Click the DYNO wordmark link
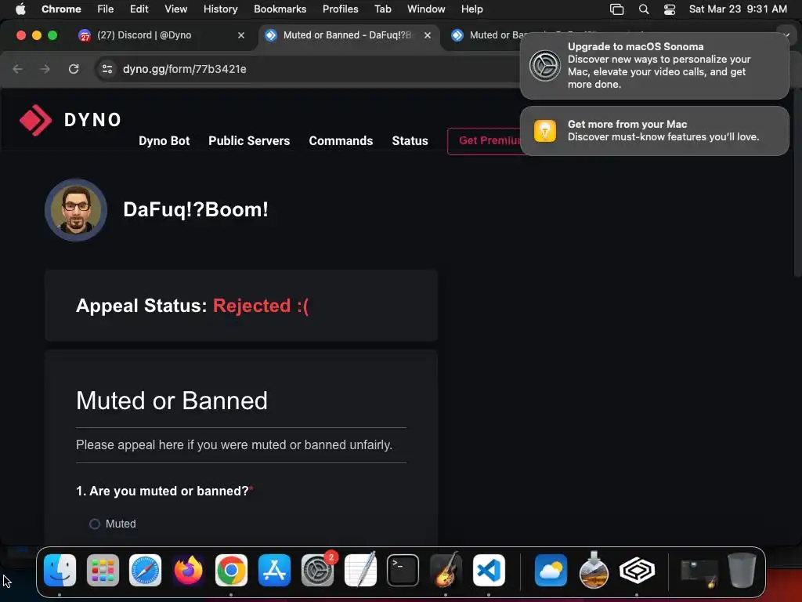This screenshot has height=602, width=802. point(92,120)
